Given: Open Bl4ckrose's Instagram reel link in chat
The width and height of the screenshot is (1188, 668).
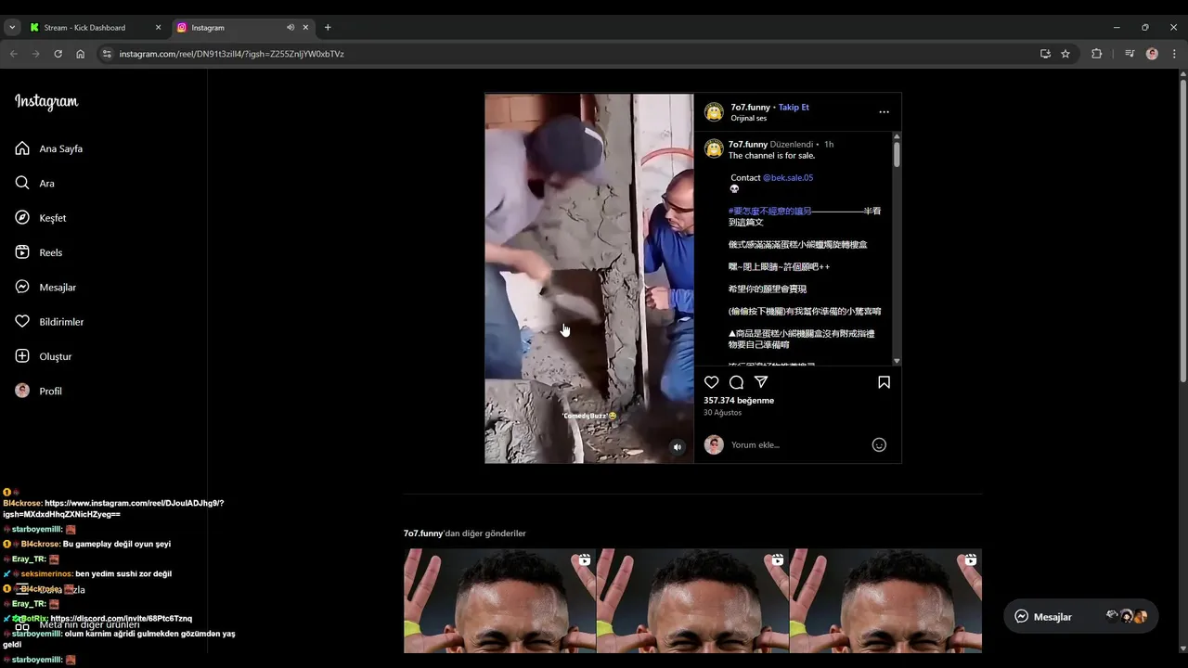Looking at the screenshot, I should coord(113,508).
